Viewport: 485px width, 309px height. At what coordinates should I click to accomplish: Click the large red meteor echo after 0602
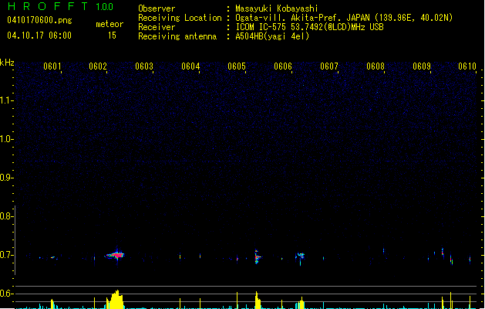[115, 255]
